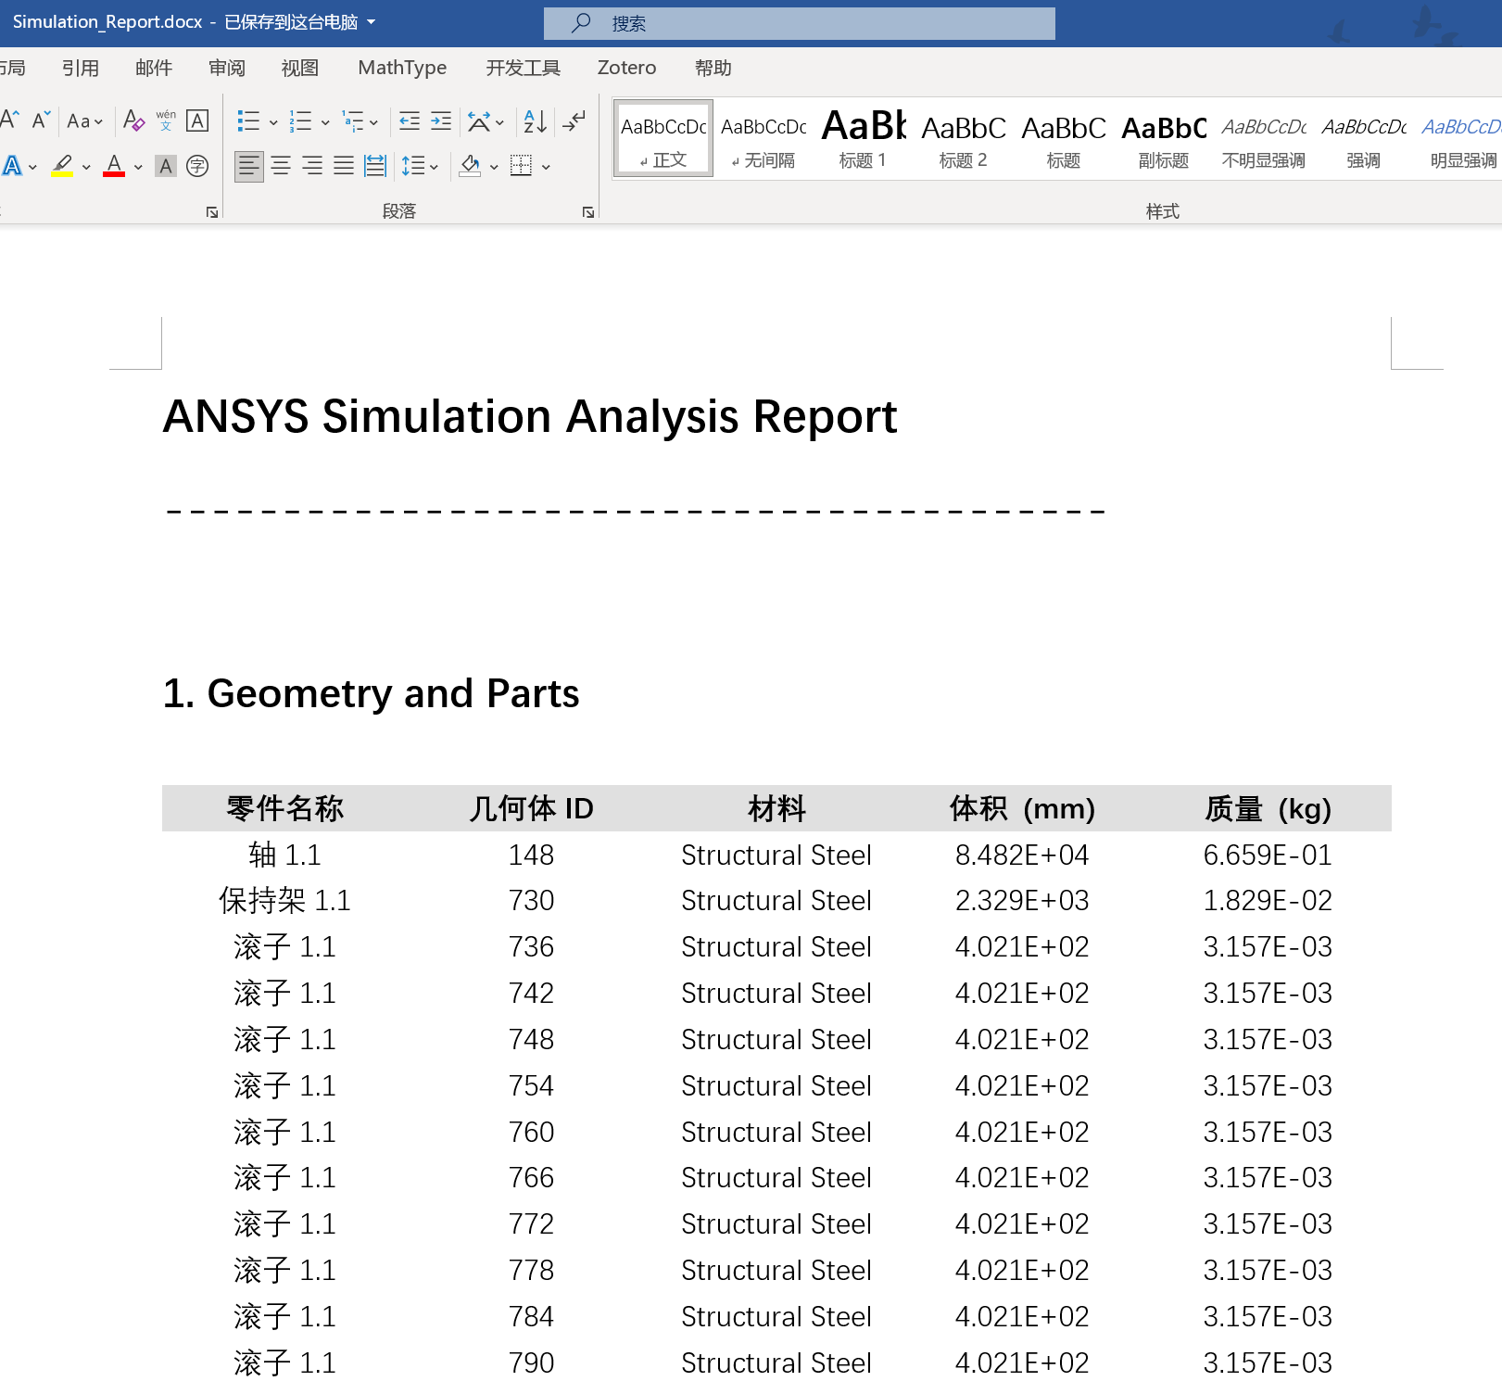The height and width of the screenshot is (1394, 1502).
Task: Increase the paragraph indent
Action: point(441,120)
